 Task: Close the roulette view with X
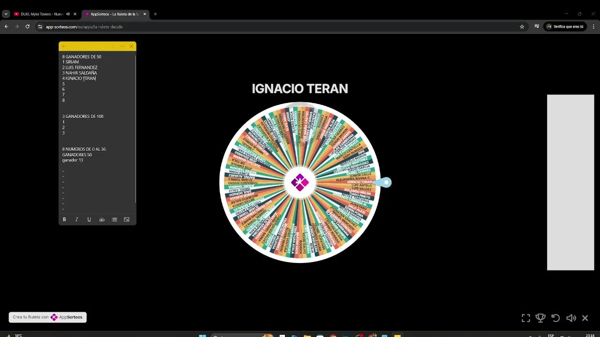point(585,318)
